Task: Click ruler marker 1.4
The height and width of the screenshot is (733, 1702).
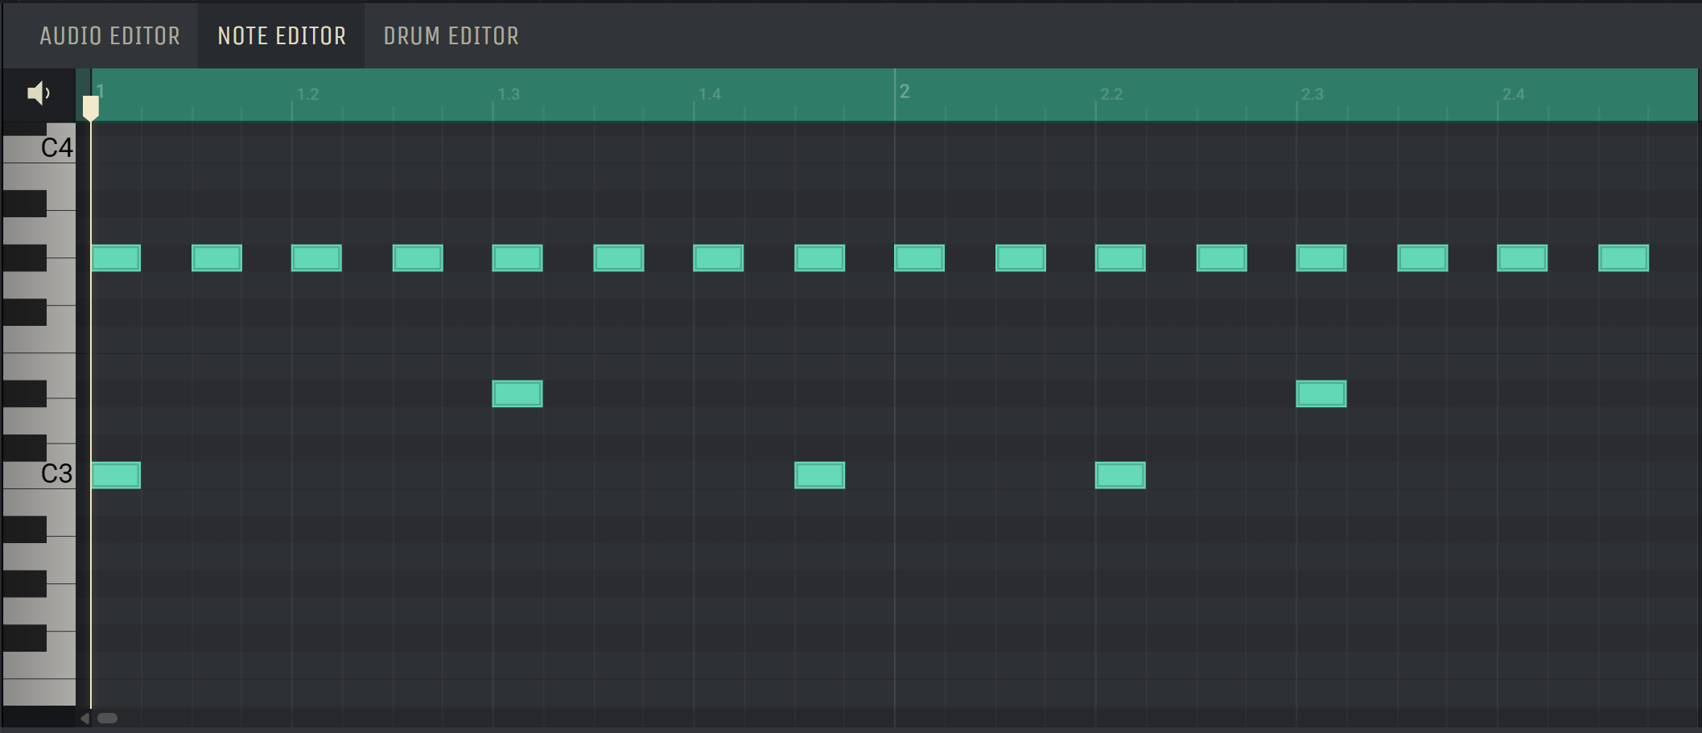Action: coord(710,94)
